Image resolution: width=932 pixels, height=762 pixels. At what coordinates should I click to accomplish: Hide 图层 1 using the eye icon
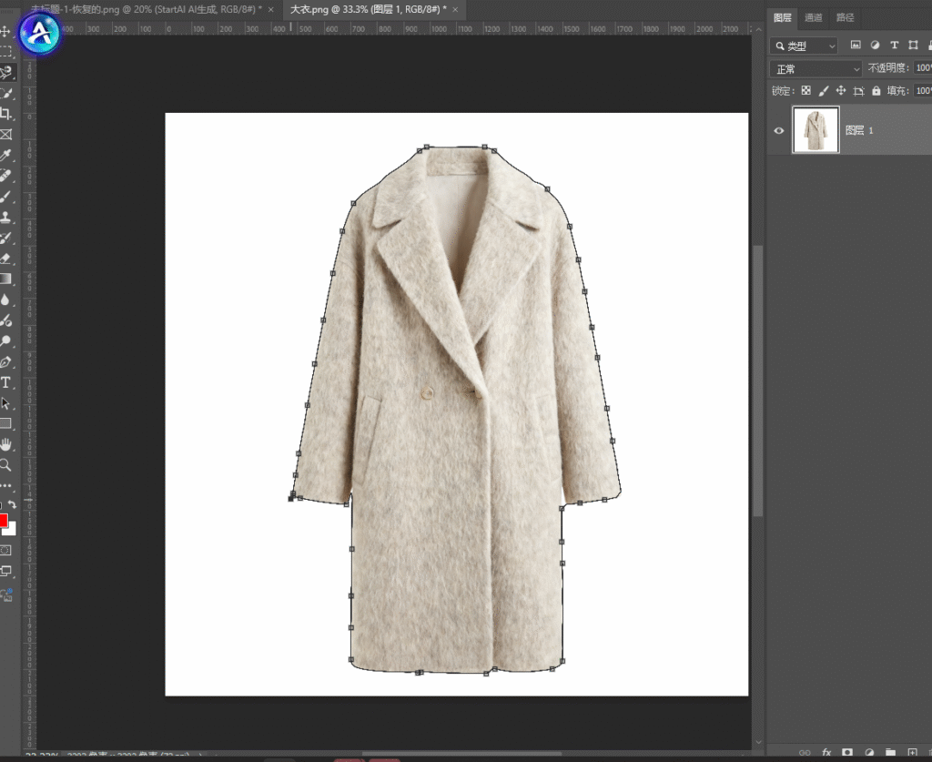click(779, 130)
